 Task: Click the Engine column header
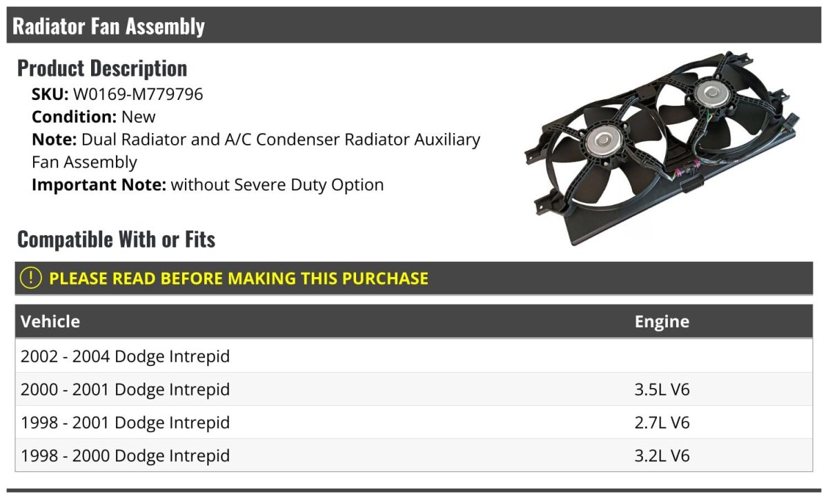(662, 321)
